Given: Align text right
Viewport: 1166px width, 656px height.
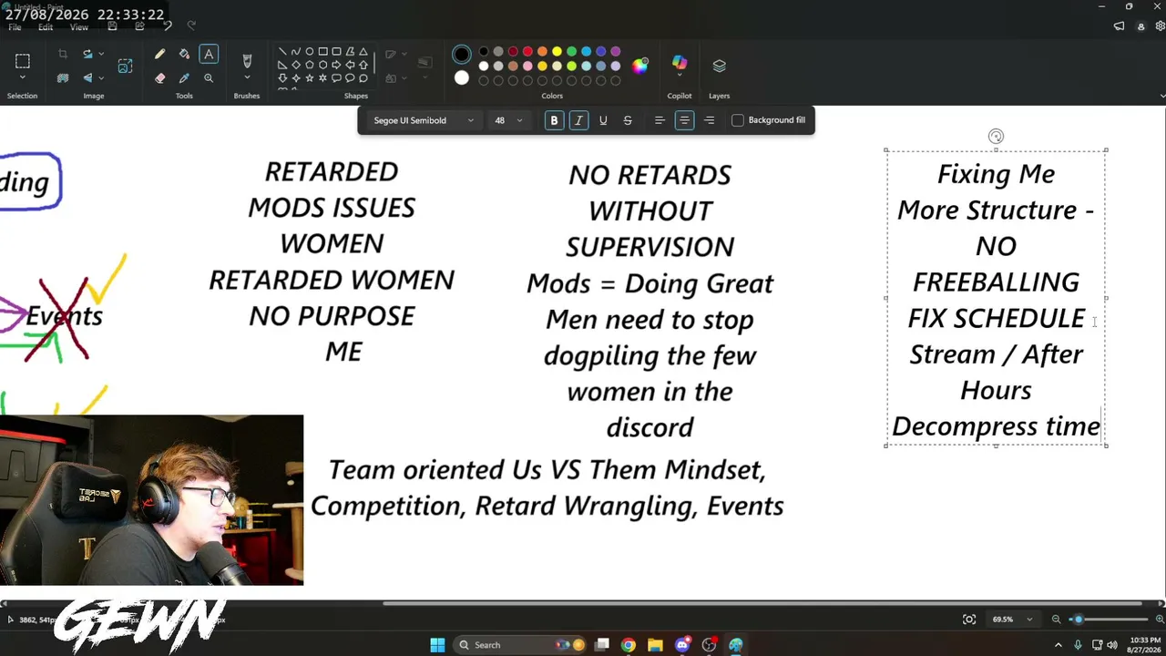Looking at the screenshot, I should point(709,120).
